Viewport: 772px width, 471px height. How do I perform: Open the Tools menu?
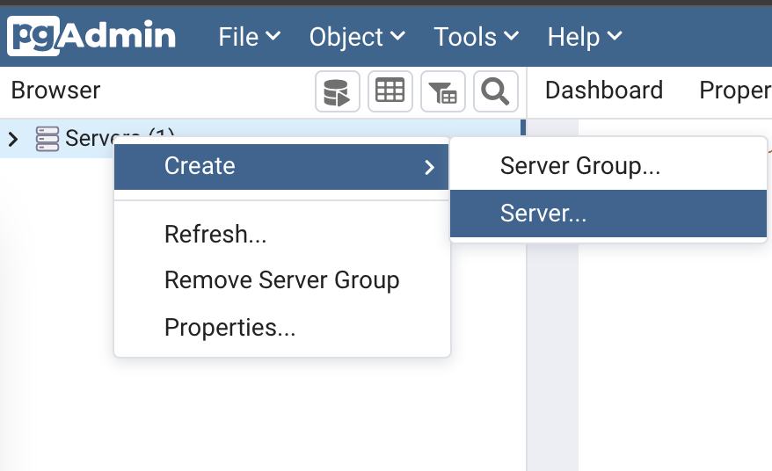pyautogui.click(x=476, y=37)
